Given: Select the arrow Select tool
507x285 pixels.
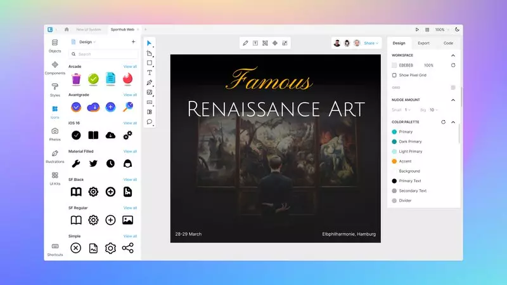Looking at the screenshot, I should point(149,43).
